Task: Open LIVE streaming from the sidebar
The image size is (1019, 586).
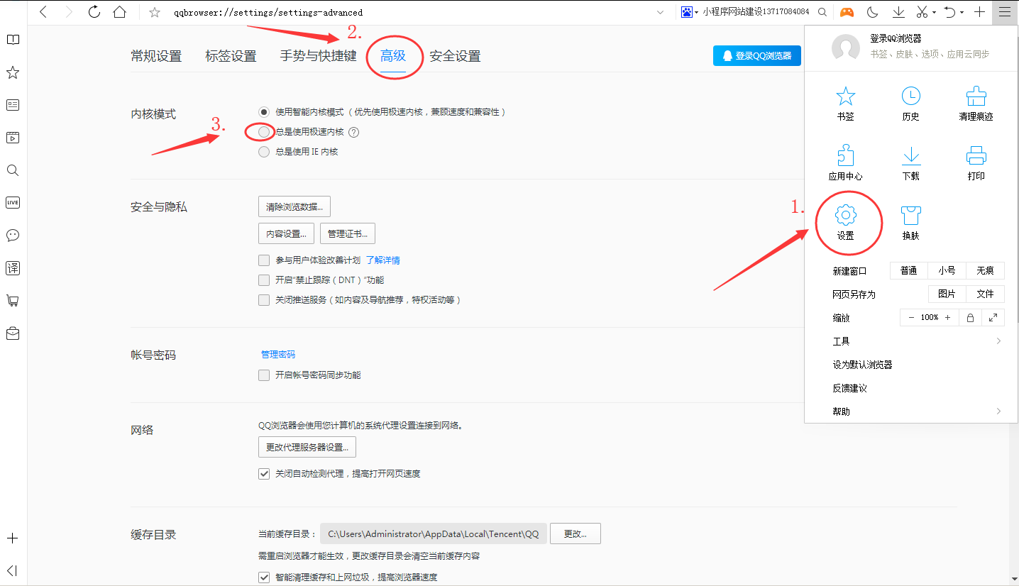Action: click(x=12, y=202)
